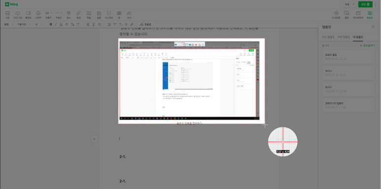Expand the divider line style arrow
This screenshot has width=381, height=189.
click(62, 13)
